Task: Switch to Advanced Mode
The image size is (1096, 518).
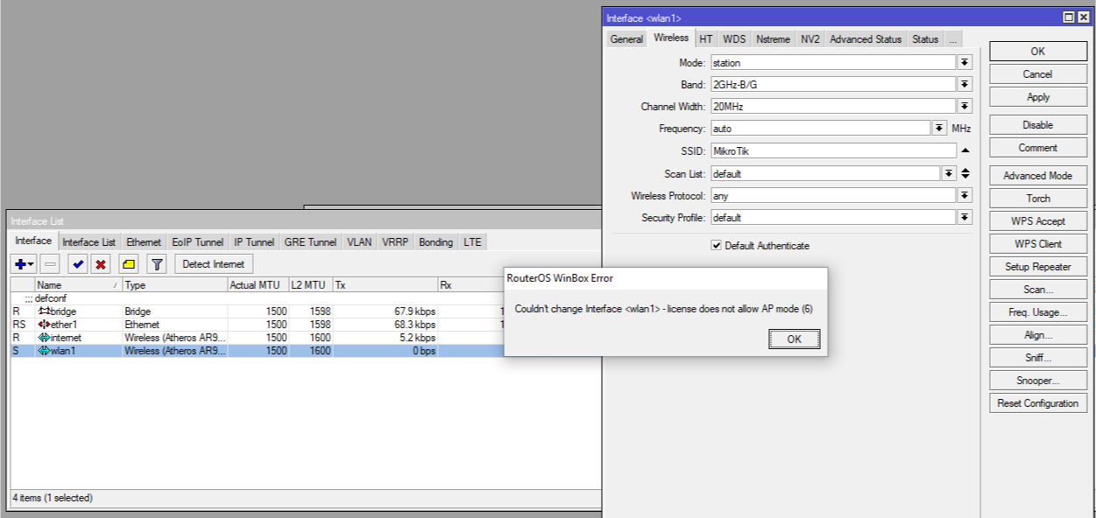Action: pyautogui.click(x=1038, y=176)
